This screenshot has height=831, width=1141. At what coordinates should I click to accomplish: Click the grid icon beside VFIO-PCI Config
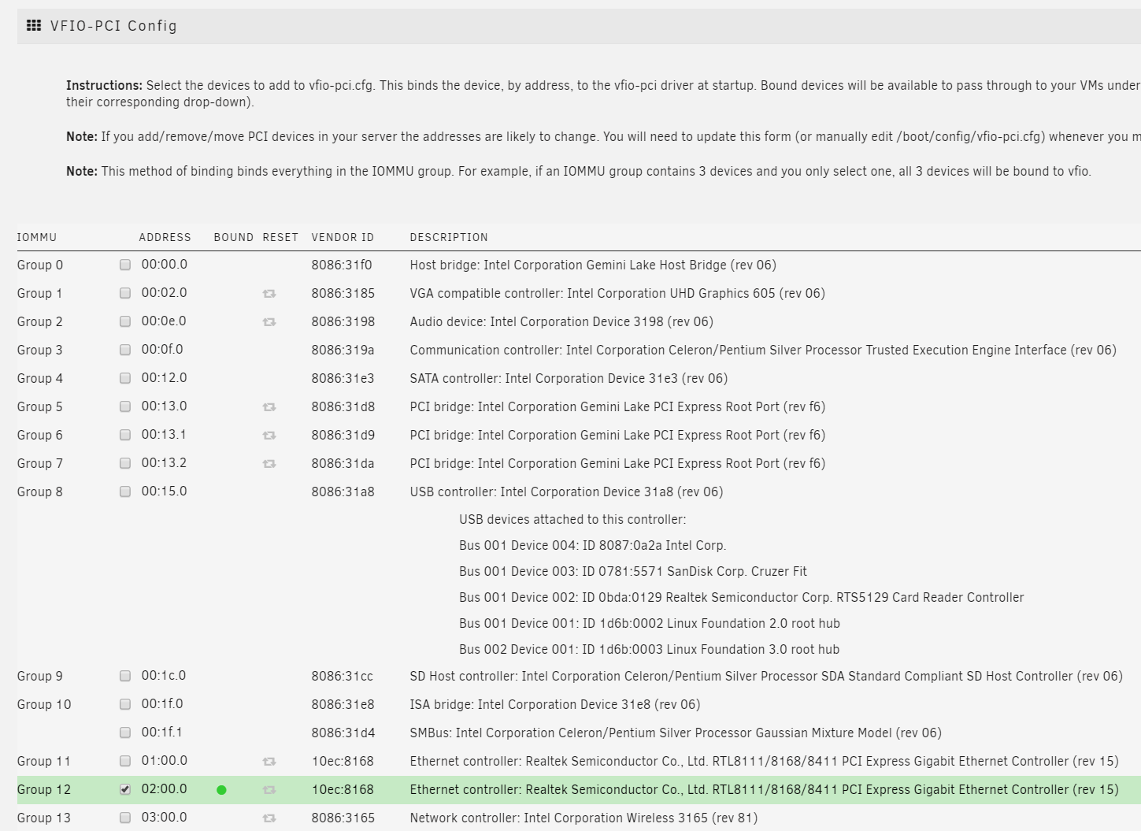(x=34, y=26)
